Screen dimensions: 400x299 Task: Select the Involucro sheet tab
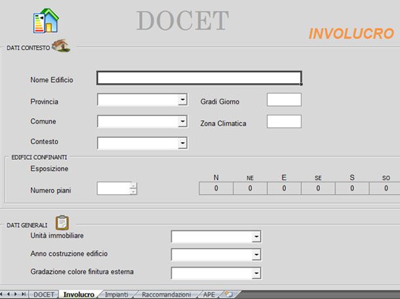(x=79, y=294)
